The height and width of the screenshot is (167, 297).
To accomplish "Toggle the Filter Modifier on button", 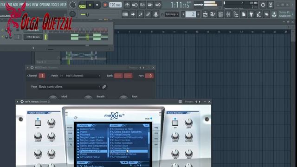I will (x=38, y=123).
